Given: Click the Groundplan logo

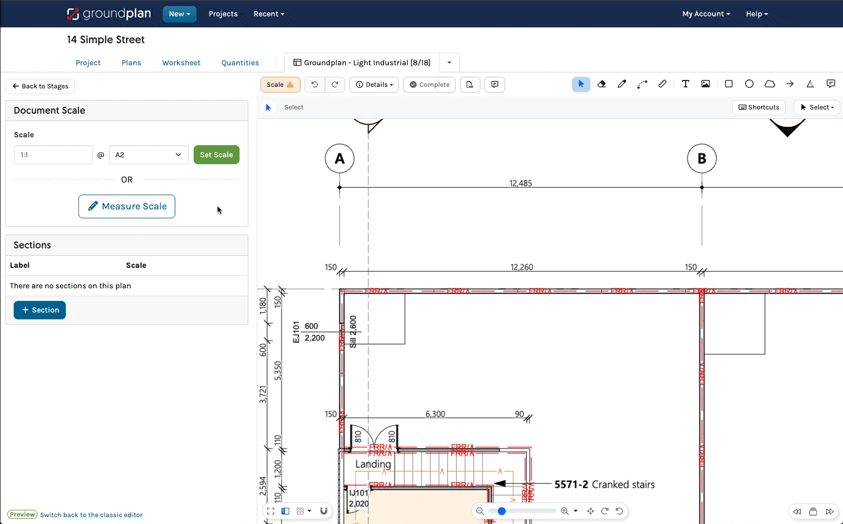Looking at the screenshot, I should point(109,14).
